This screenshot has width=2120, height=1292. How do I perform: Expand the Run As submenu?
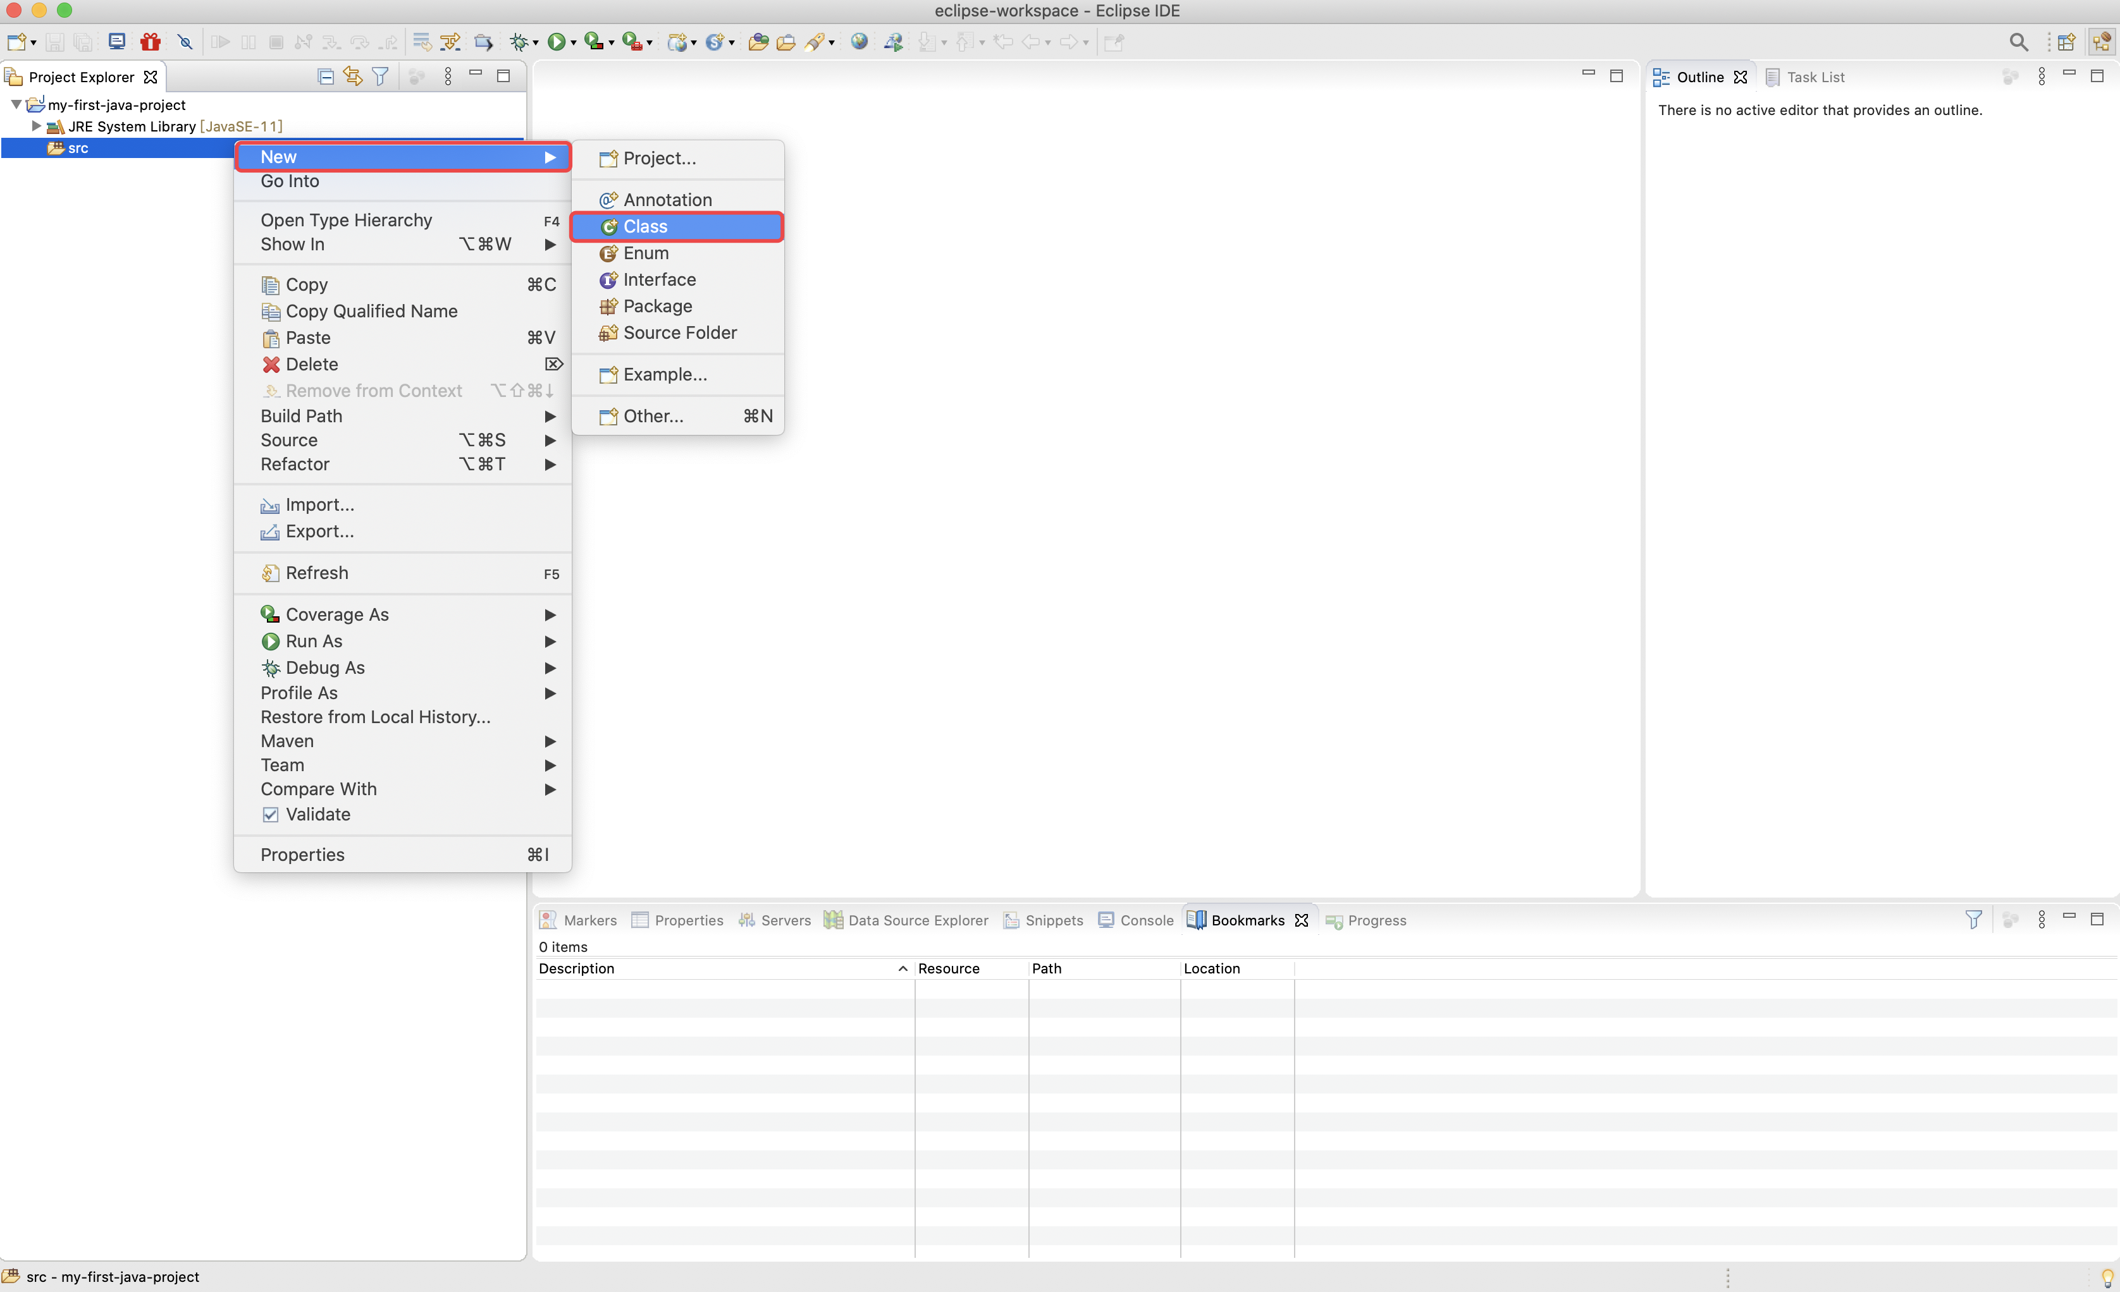pos(403,642)
